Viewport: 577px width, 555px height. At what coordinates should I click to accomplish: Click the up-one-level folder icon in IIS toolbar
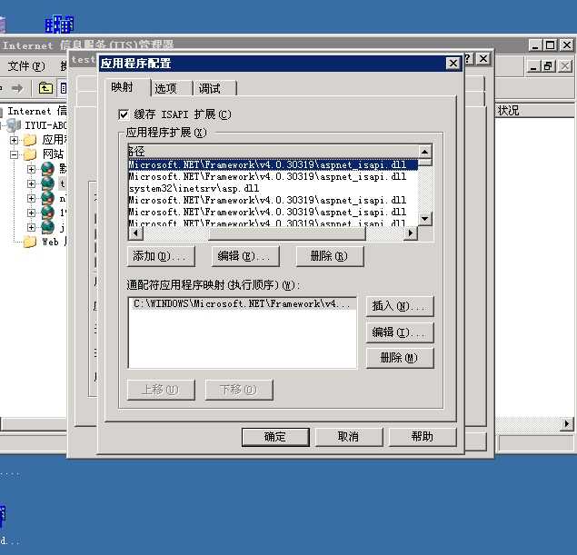click(x=45, y=88)
